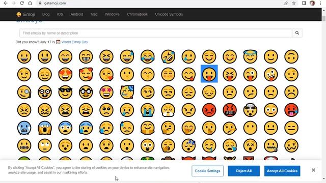
Task: Follow the World Emoji Day link
Action: pyautogui.click(x=75, y=42)
